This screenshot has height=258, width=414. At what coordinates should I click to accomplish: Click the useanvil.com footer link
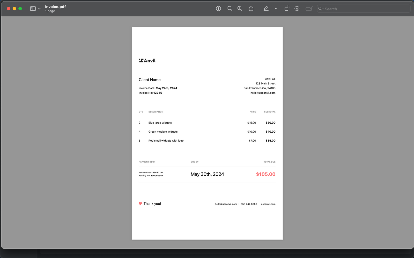point(268,204)
